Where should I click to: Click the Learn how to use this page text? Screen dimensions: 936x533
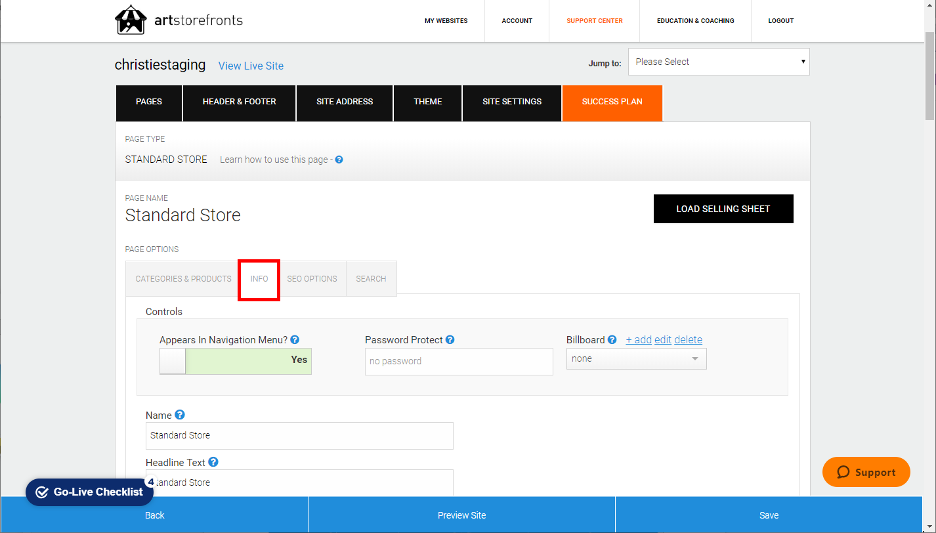[x=274, y=160]
